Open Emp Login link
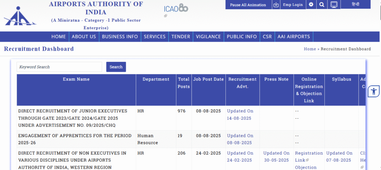Screen dimensions: 381x170 click(x=293, y=5)
